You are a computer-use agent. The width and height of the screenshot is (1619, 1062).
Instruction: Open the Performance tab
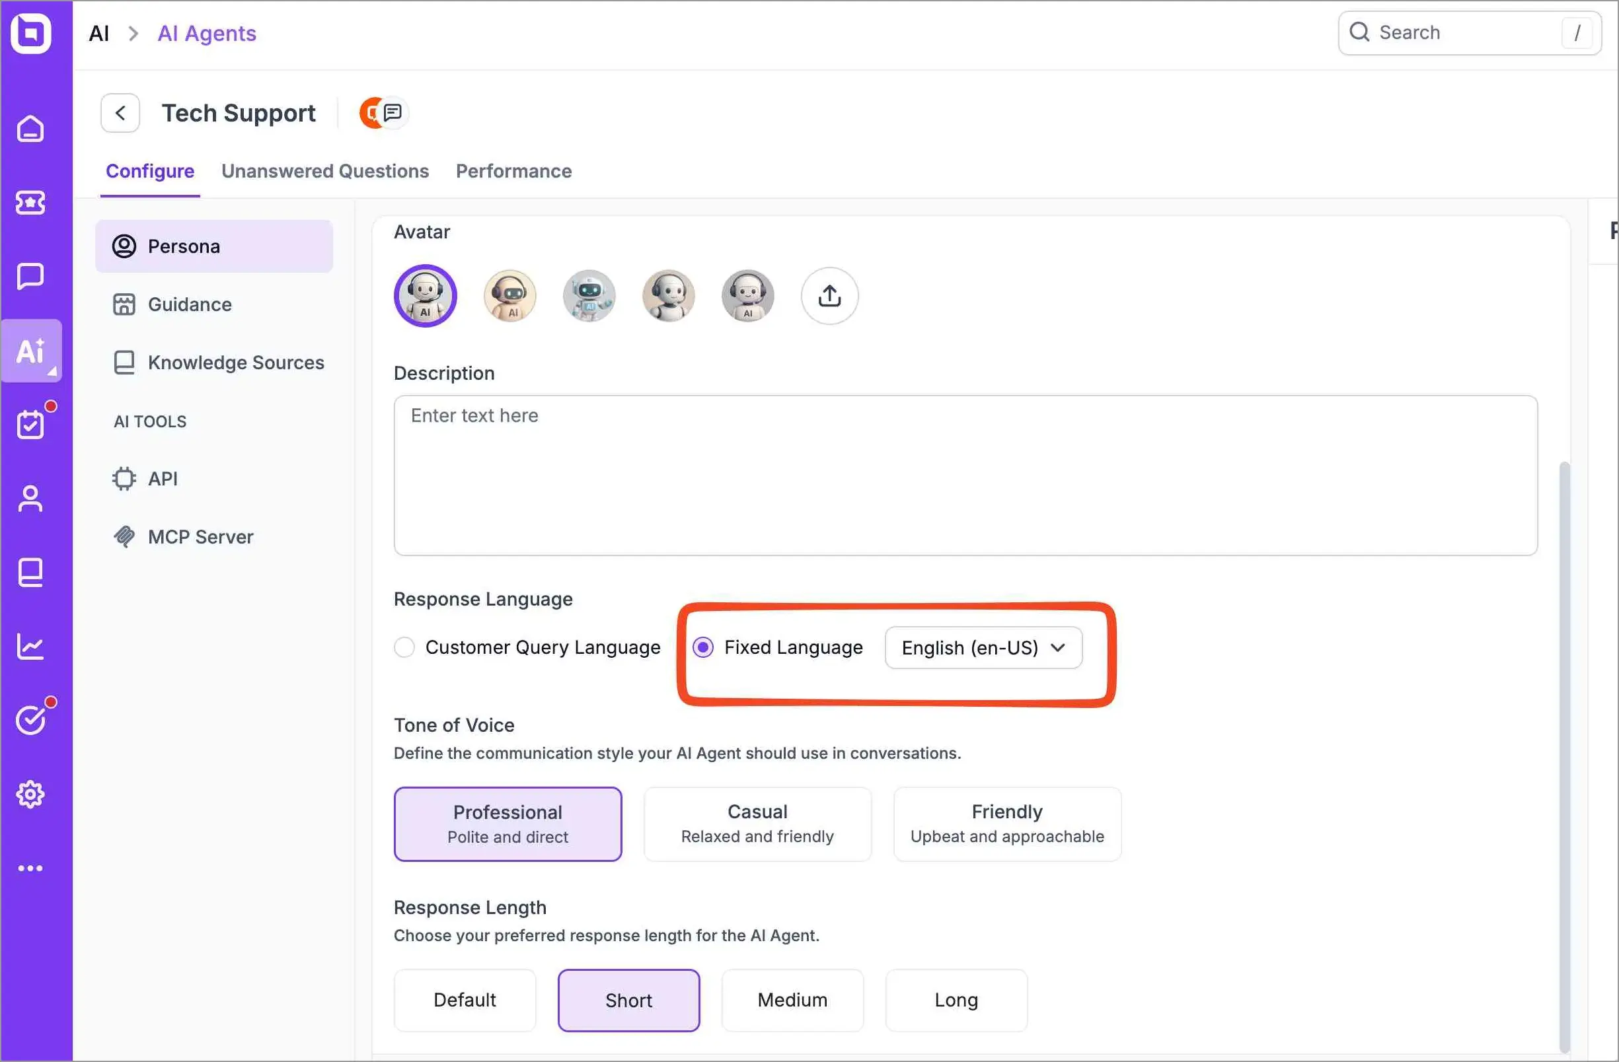tap(513, 171)
